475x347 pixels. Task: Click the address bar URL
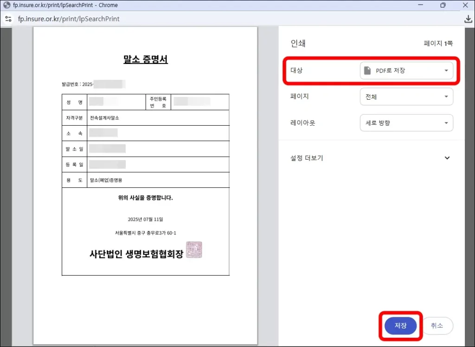(69, 19)
